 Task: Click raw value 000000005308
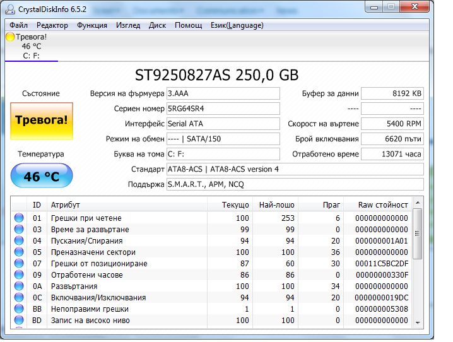tap(382, 309)
